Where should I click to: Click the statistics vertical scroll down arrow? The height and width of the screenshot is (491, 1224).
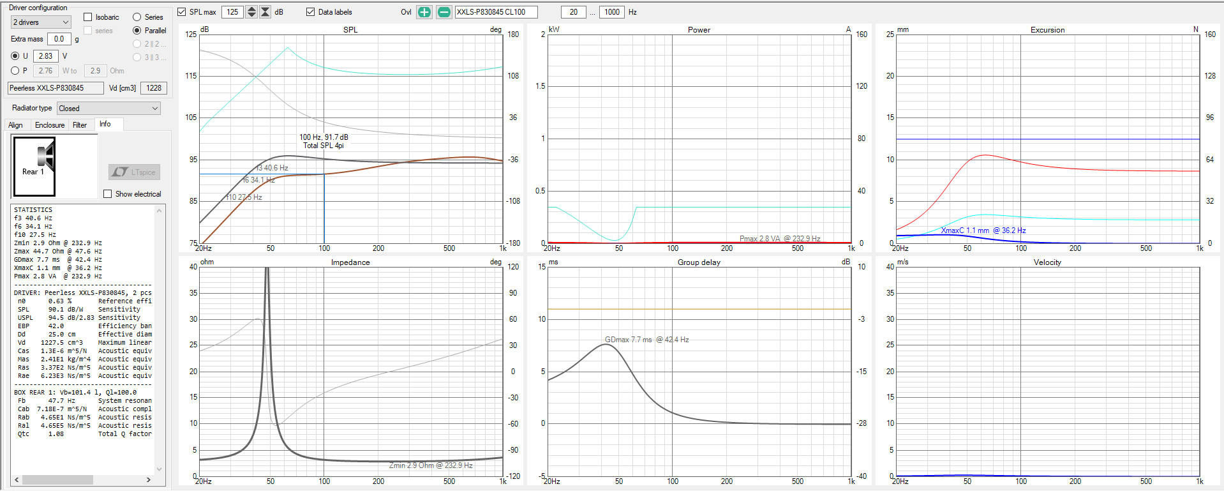pyautogui.click(x=160, y=469)
